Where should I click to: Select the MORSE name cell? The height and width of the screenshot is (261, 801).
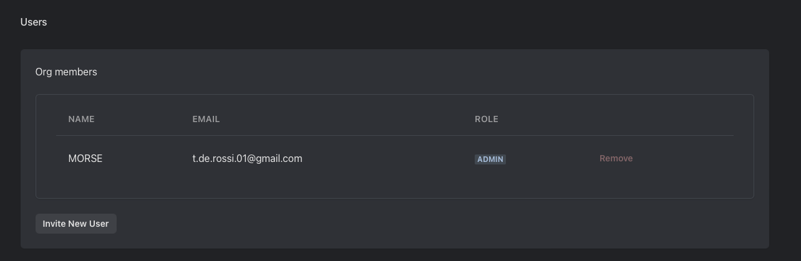[85, 158]
